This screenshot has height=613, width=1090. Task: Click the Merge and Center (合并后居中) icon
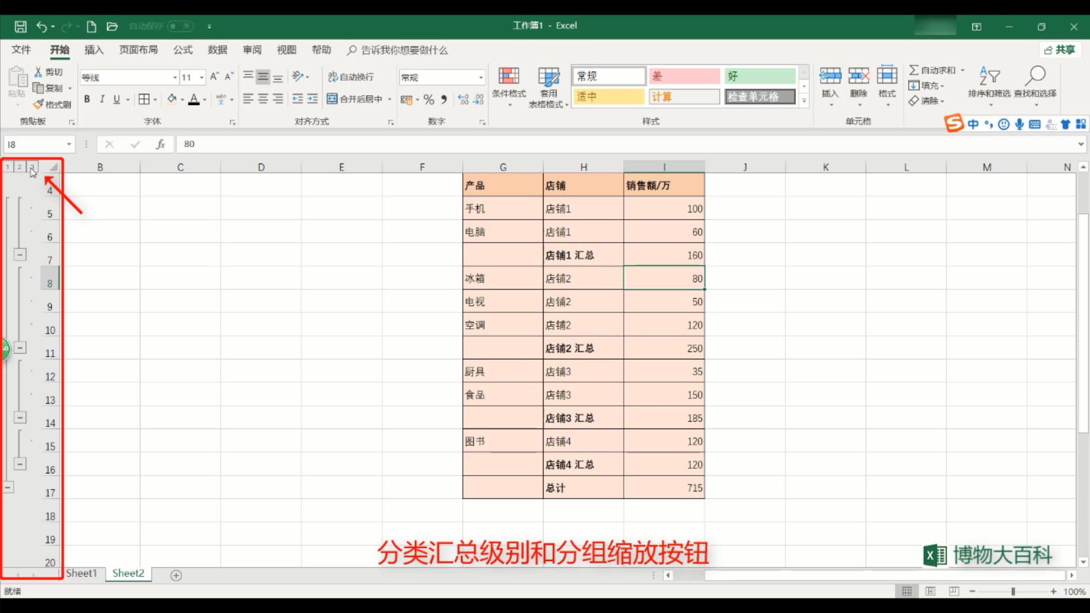(355, 98)
